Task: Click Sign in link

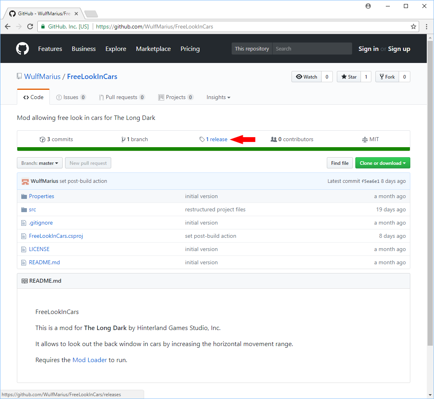Action: point(369,49)
